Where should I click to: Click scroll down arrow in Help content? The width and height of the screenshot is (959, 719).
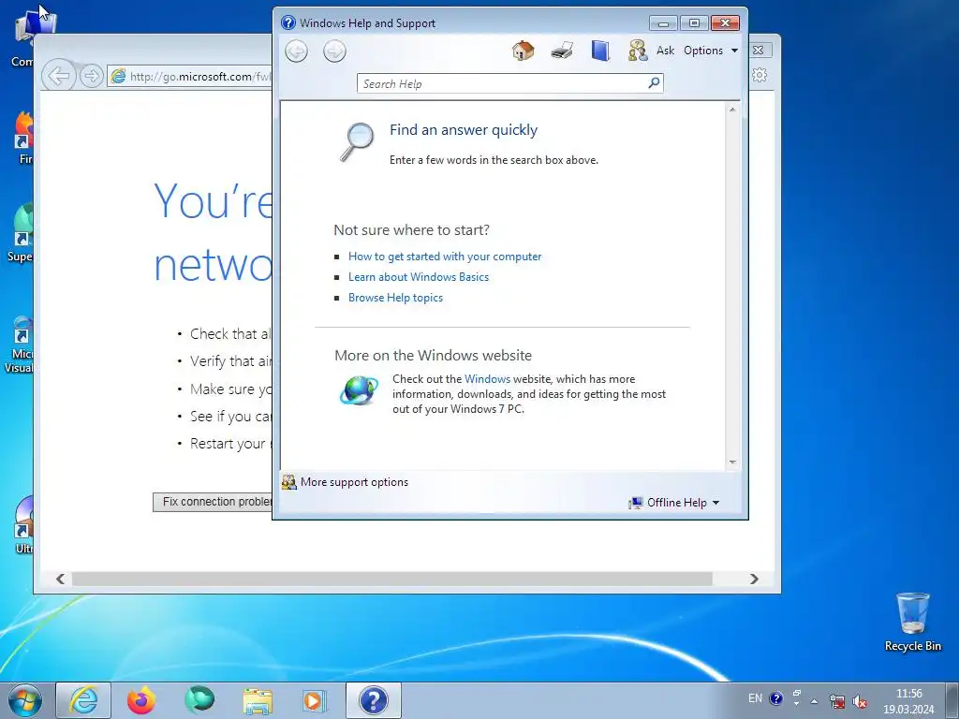(732, 462)
